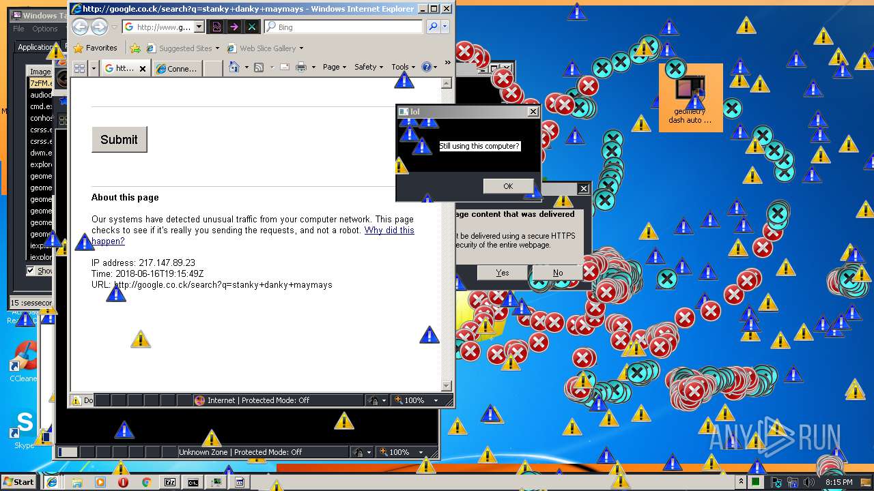Click the Internet Explorer taskbar icon
This screenshot has height=491, width=874.
pyautogui.click(x=52, y=482)
